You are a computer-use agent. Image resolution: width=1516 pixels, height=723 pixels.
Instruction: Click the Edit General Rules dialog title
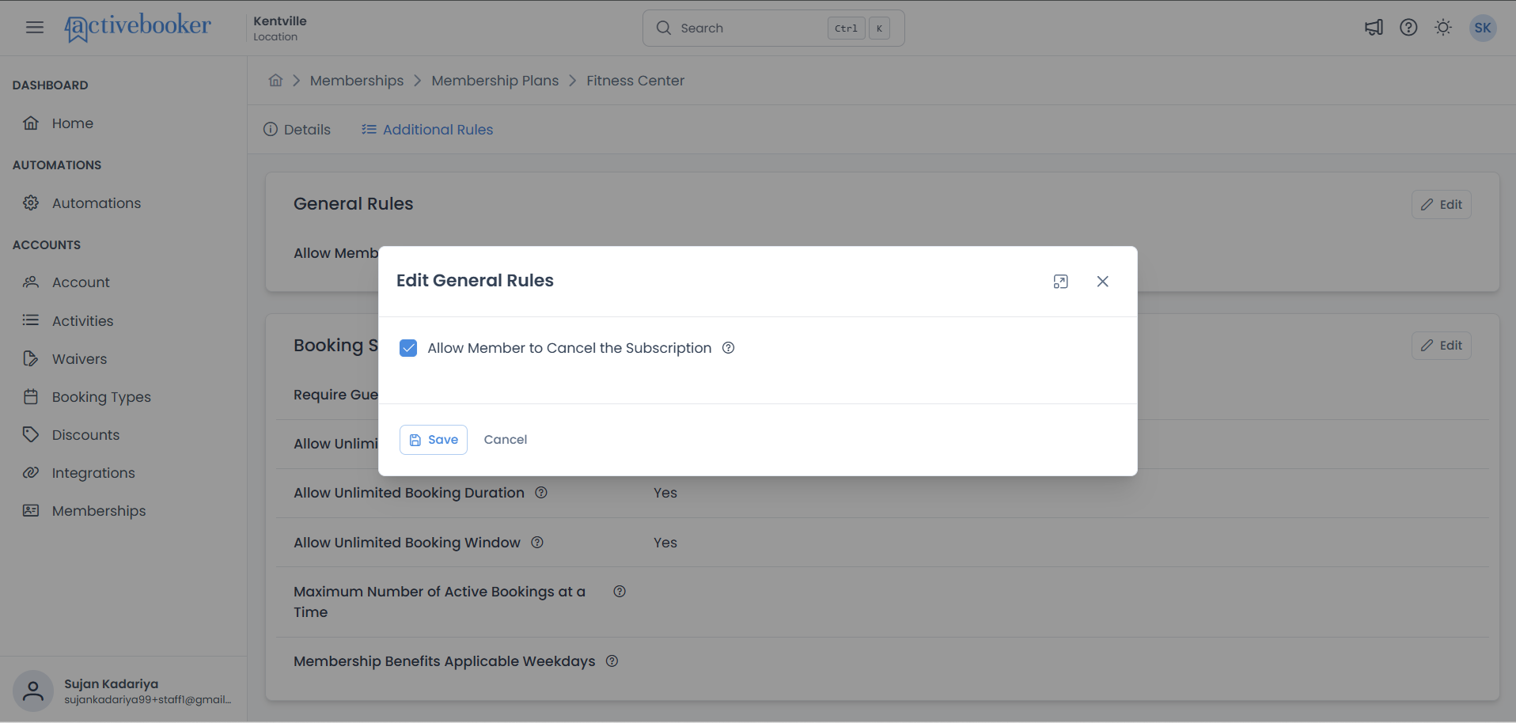(475, 281)
